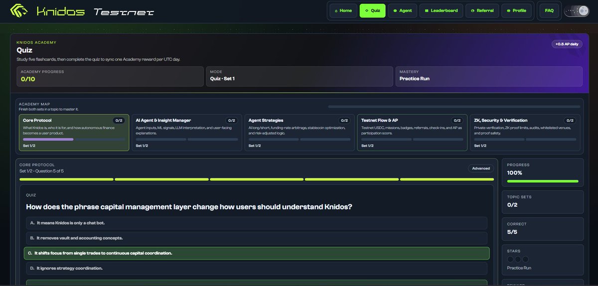Click the 0/2 badge on Testnet Flow & AP

click(x=457, y=120)
